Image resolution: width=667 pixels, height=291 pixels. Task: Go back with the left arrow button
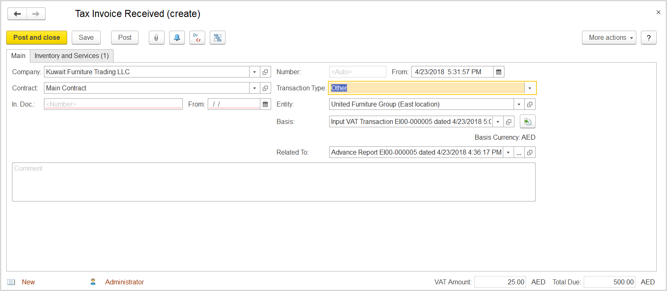(x=17, y=14)
